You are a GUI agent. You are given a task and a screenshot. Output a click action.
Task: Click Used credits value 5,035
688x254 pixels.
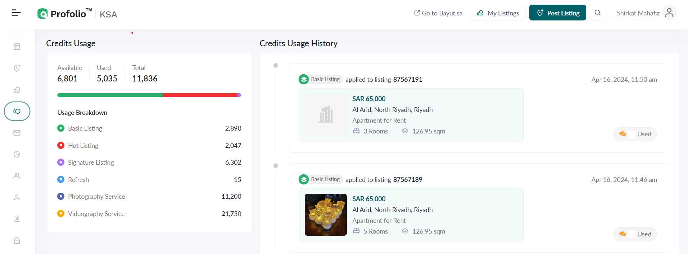pos(107,79)
